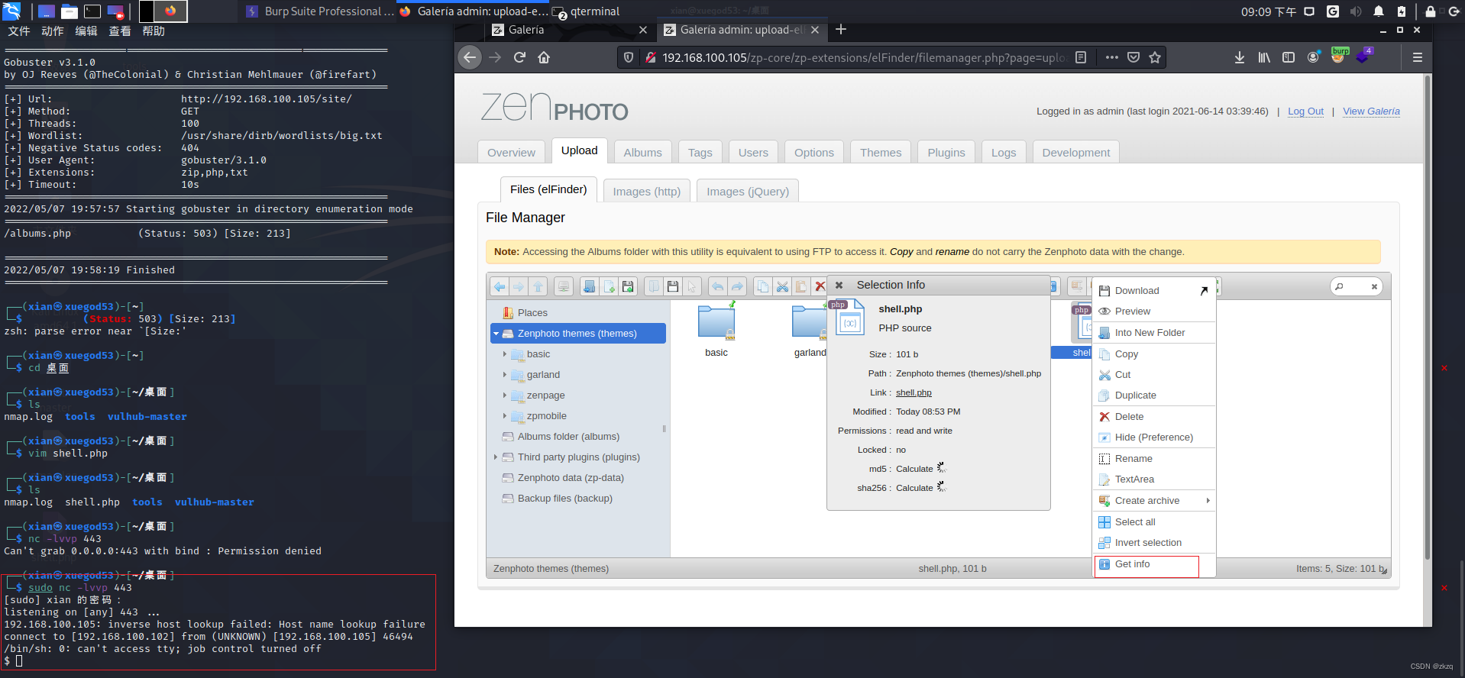Reload the Firefox page

519,57
